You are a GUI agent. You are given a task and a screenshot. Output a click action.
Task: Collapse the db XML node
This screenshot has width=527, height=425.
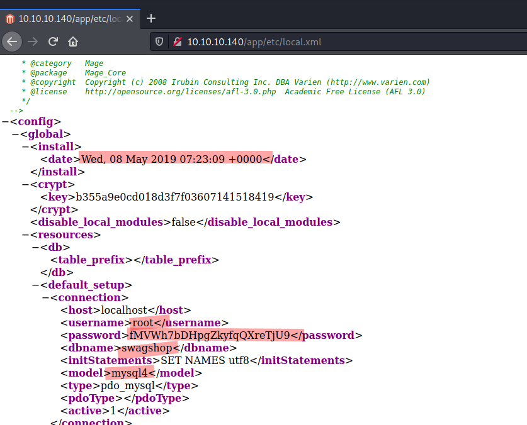click(x=36, y=248)
